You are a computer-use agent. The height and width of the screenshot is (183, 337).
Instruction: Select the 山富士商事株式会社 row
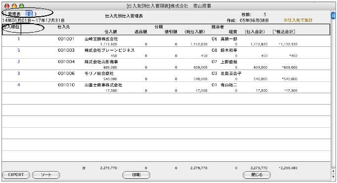click(166, 87)
